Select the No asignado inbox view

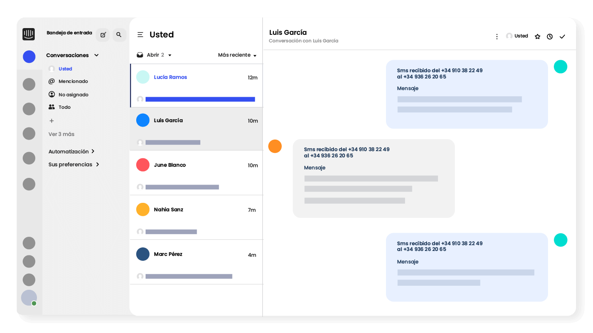point(73,95)
